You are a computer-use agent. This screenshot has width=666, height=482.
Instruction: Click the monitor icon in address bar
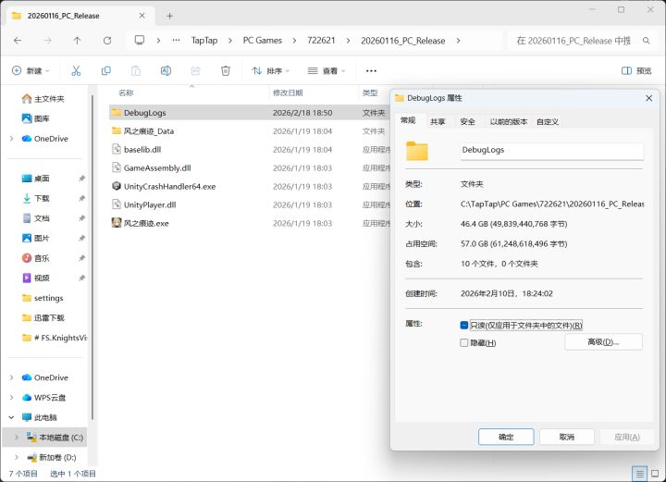[140, 40]
